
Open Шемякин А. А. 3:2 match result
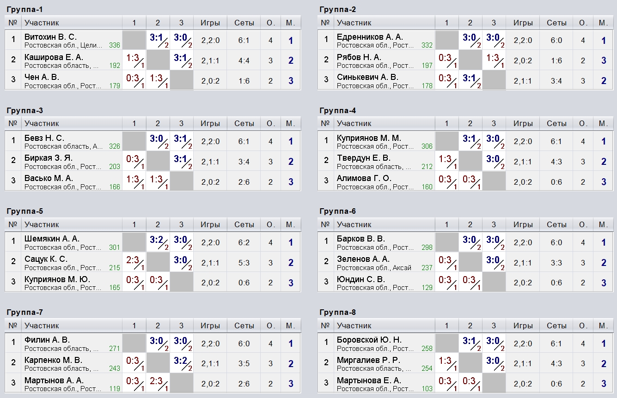(158, 242)
